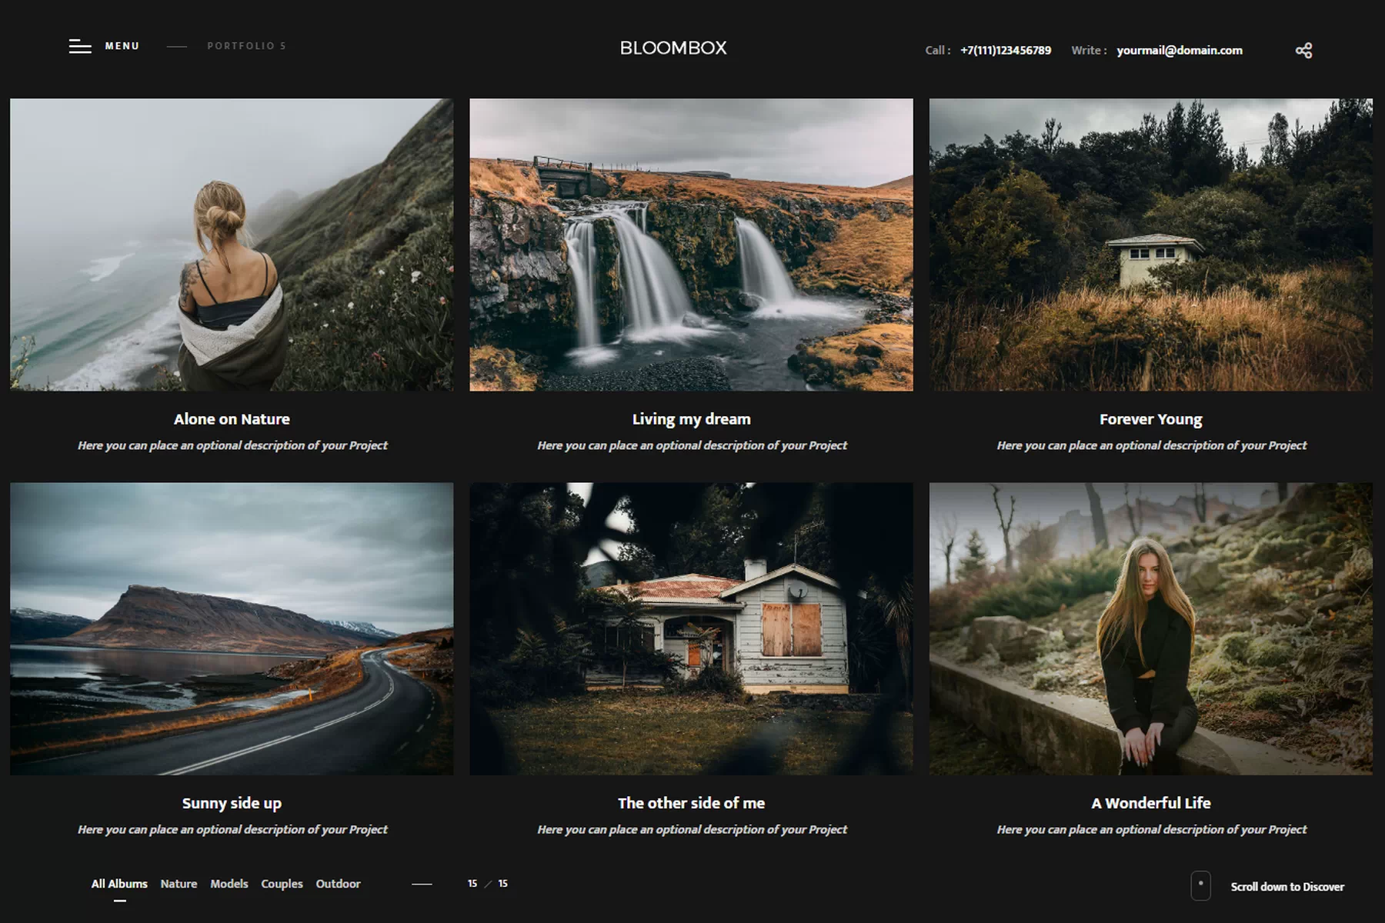Open the hamburger menu icon
The width and height of the screenshot is (1385, 923).
[x=80, y=46]
